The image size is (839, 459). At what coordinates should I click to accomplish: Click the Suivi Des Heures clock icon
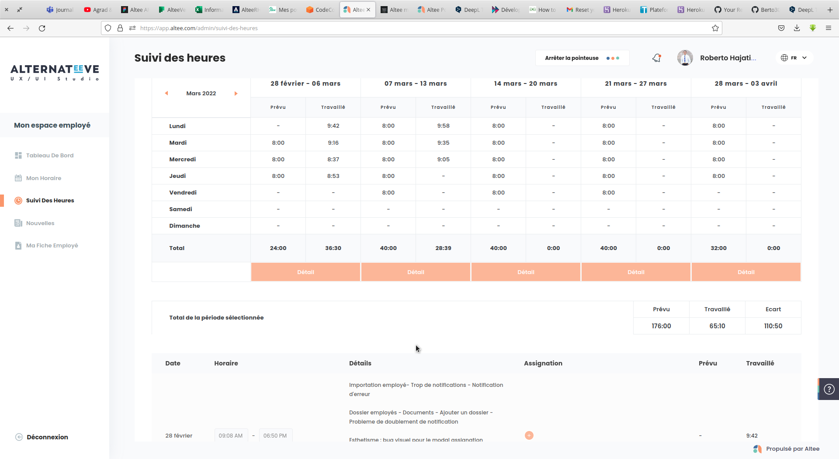[18, 200]
